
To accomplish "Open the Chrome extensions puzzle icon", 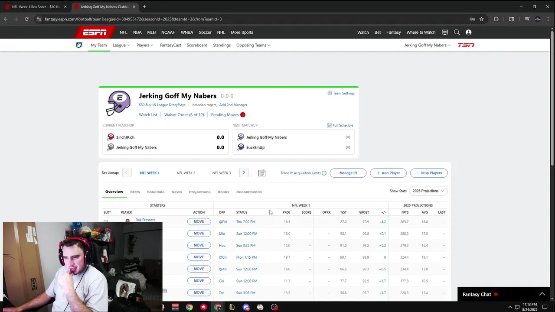I will point(496,19).
